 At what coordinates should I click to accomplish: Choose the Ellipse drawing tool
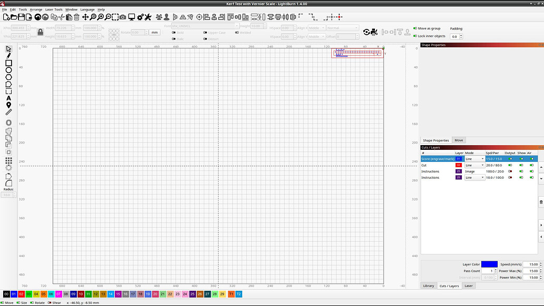click(8, 70)
